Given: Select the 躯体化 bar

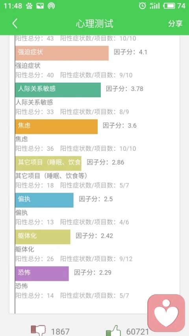Looking at the screenshot, I should (43, 237).
